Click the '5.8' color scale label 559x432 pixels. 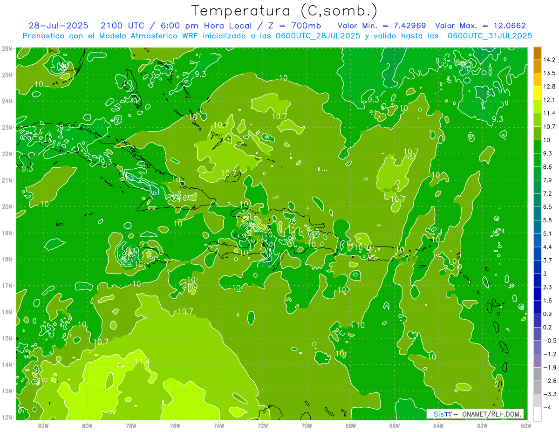pyautogui.click(x=548, y=220)
